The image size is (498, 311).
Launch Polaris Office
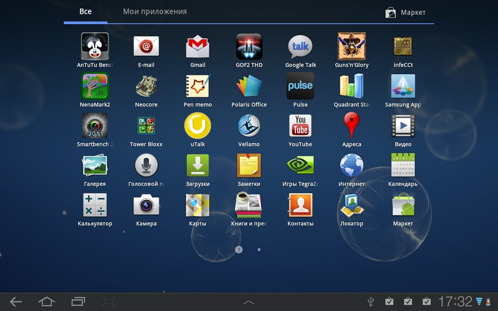click(x=249, y=86)
